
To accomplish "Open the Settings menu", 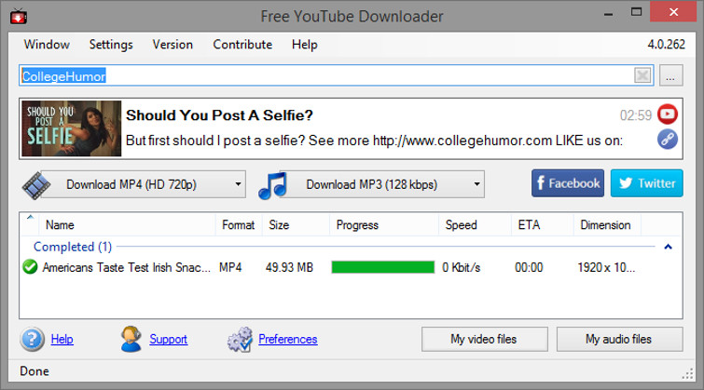I will tap(111, 45).
